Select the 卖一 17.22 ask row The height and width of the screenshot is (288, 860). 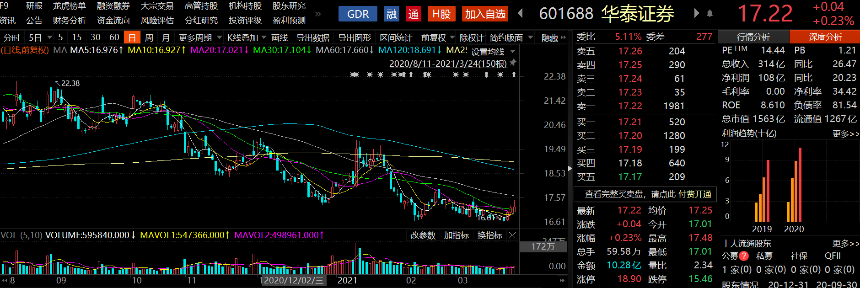click(645, 106)
